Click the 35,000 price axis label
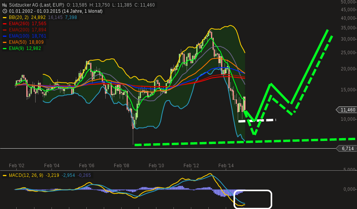This screenshot has height=209, width=357. point(348,28)
